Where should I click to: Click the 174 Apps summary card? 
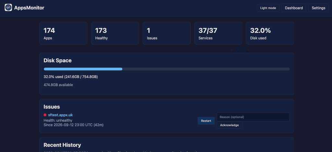pyautogui.click(x=63, y=33)
